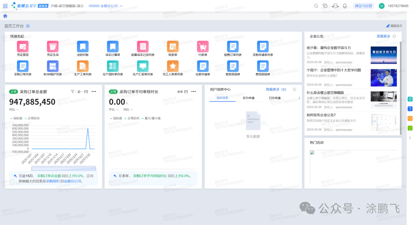
Task: Click the 建议与反馈 button
Action: 363,6
